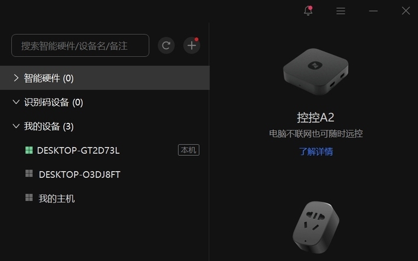The image size is (418, 261).
Task: Click the 本机 badge label
Action: pyautogui.click(x=188, y=150)
